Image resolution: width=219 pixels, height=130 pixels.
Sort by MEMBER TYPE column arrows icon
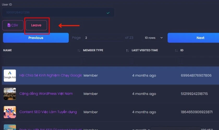[x=127, y=51]
